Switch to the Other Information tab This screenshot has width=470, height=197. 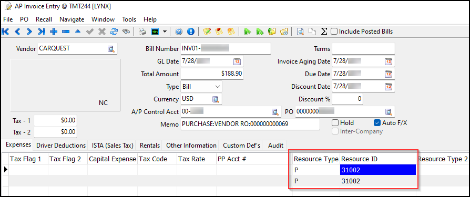191,146
